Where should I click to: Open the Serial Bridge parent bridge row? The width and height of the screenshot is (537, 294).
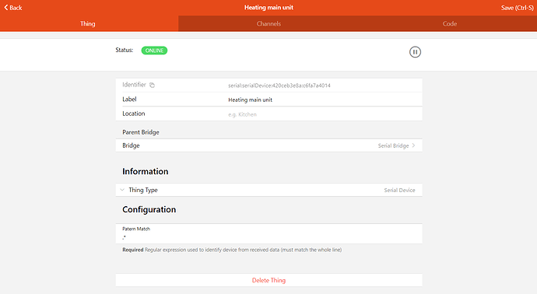click(268, 145)
